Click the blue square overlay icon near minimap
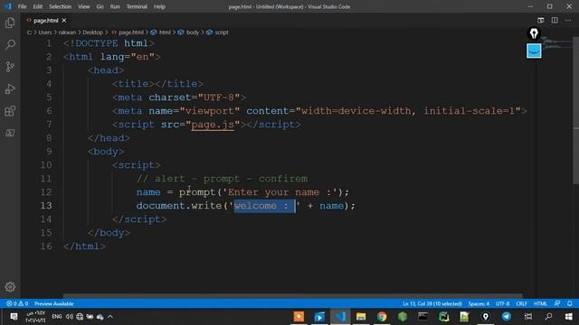This screenshot has width=579, height=325. (x=534, y=51)
